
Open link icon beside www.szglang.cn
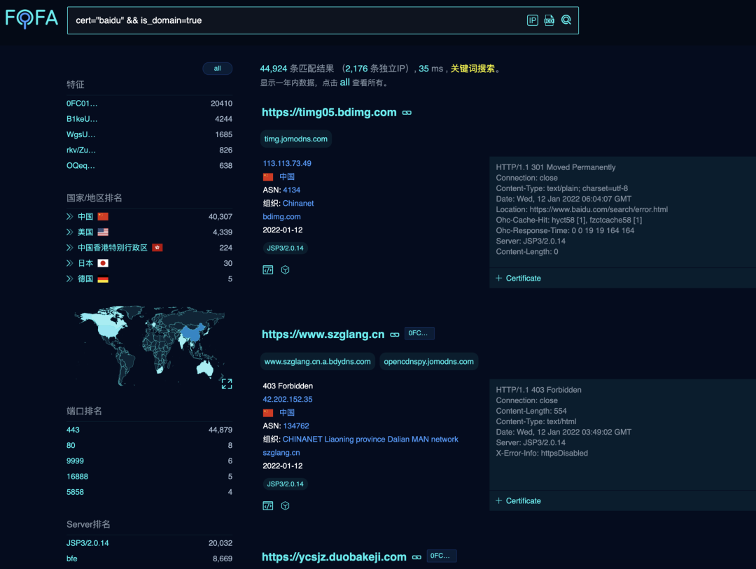click(x=395, y=335)
